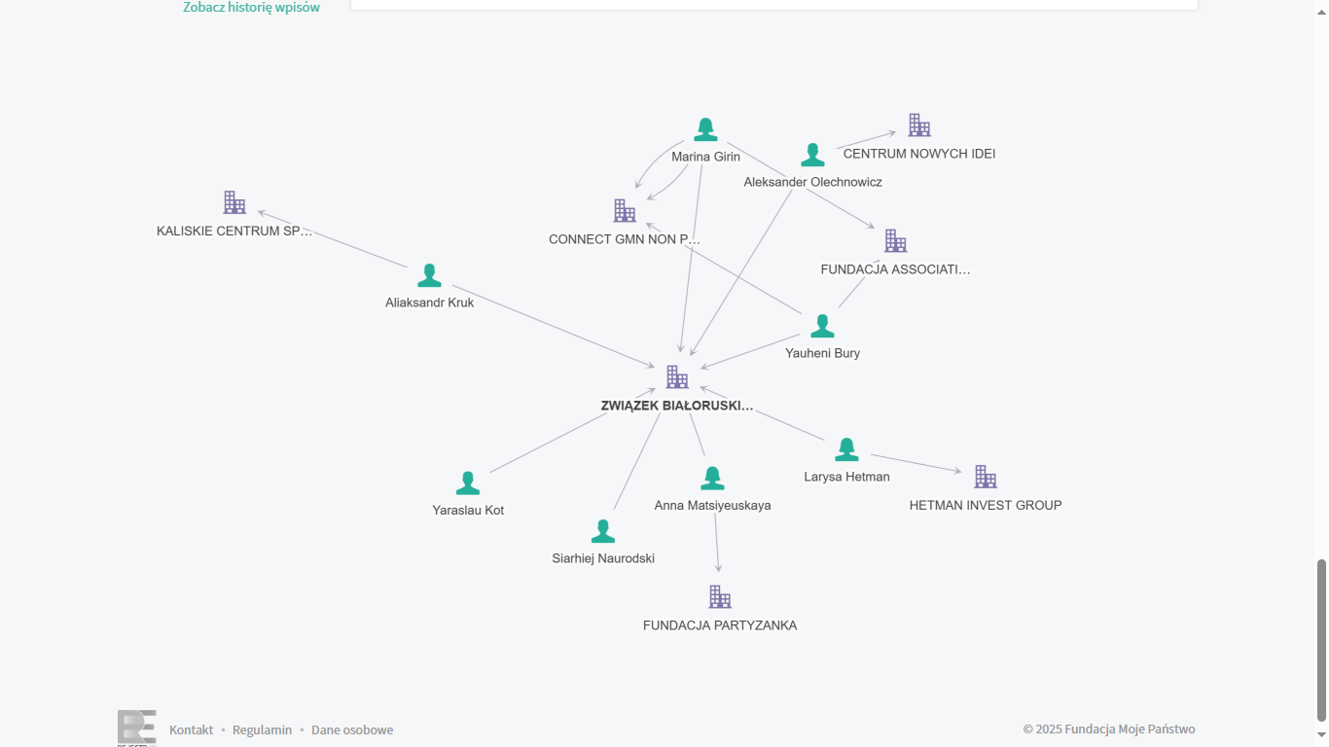Click the vertical page scrollbar thumb

[1320, 640]
